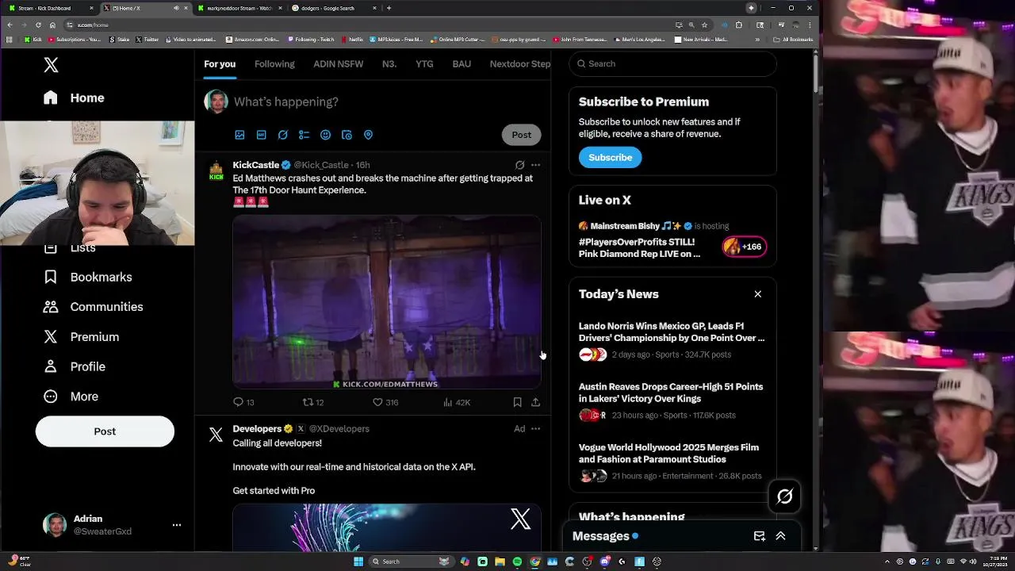Switch to the N3. tab
The height and width of the screenshot is (571, 1015).
click(389, 64)
